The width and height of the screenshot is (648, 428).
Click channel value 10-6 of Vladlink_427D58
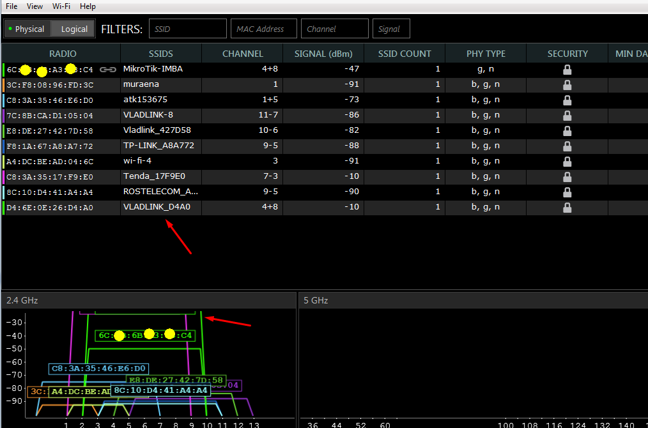(268, 130)
